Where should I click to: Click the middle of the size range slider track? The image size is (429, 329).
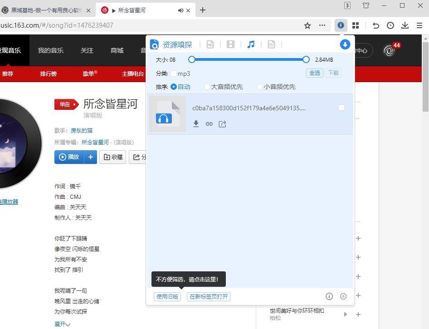(249, 59)
